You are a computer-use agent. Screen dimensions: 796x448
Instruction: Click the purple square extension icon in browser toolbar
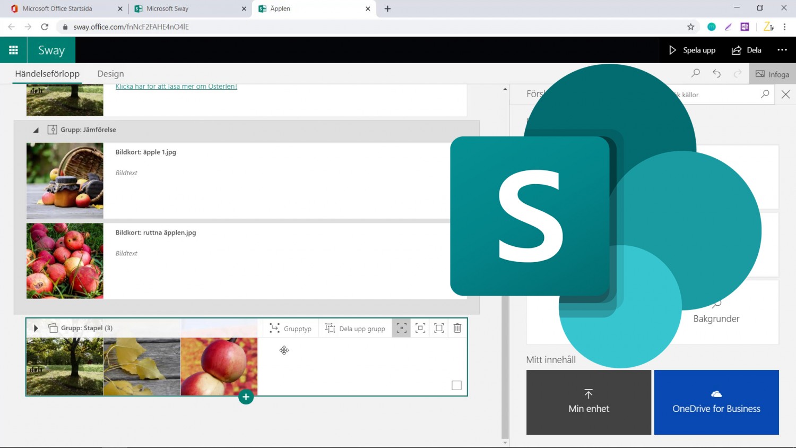tap(745, 27)
